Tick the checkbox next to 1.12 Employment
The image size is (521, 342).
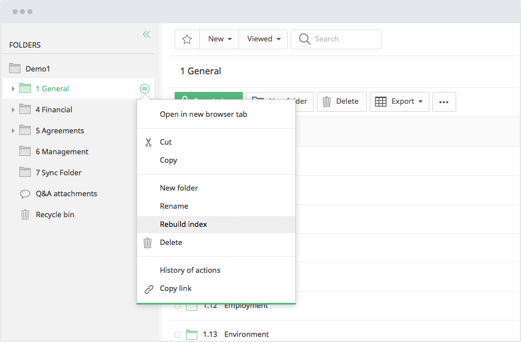[x=177, y=305]
